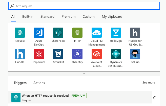This screenshot has width=166, height=106.
Task: Open the GitHub connector icon
Action: point(135,54)
